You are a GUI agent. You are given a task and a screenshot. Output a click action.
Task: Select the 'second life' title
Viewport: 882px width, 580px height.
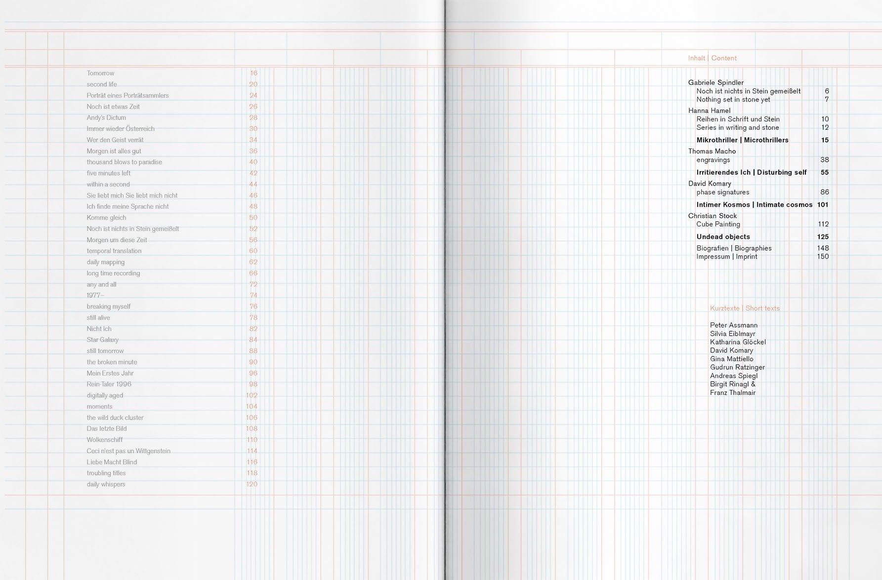[102, 84]
